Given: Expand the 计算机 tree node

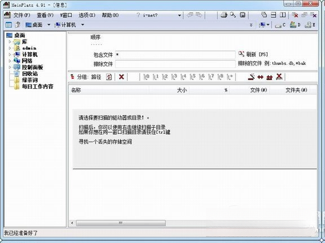Looking at the screenshot, I should pos(10,55).
